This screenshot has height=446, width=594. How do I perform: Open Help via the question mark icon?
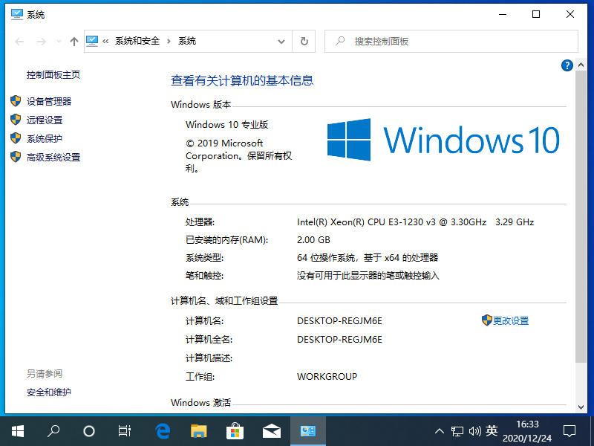(x=567, y=65)
